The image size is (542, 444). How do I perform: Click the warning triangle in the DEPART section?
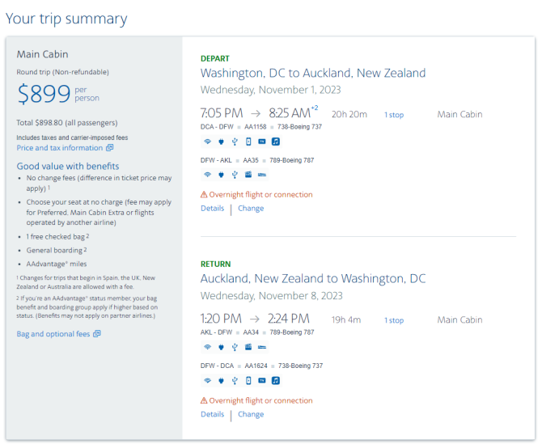point(204,195)
